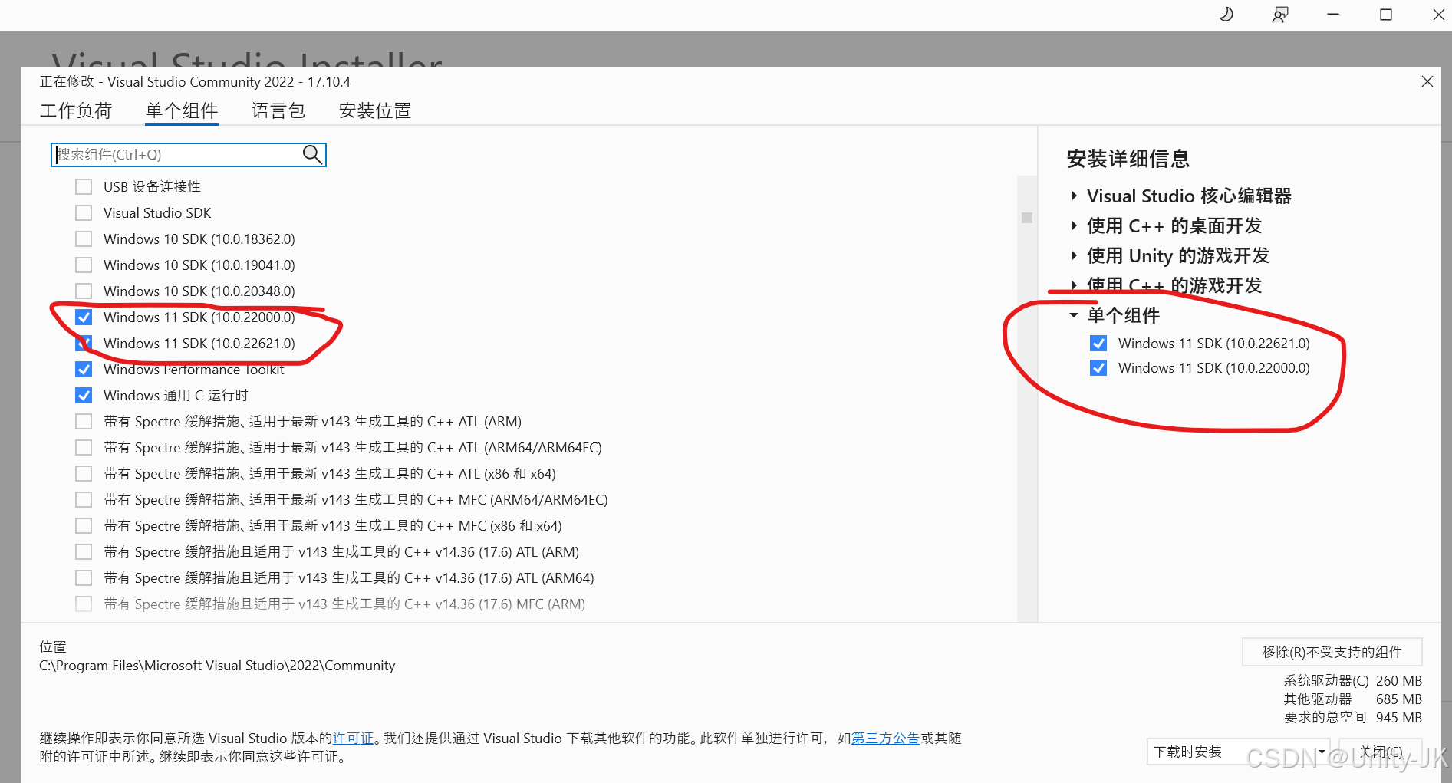Check Visual Studio SDK checkbox
The height and width of the screenshot is (783, 1452).
(84, 212)
